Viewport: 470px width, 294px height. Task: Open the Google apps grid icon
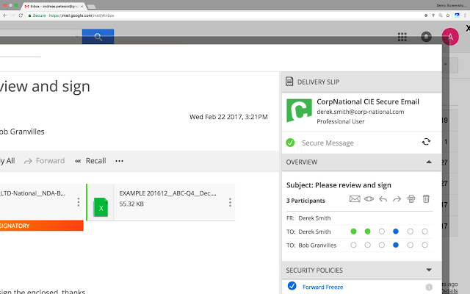[x=402, y=37]
